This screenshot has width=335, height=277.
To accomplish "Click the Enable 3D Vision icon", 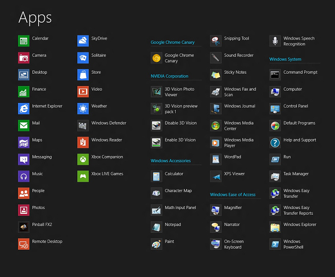I will tap(156, 142).
